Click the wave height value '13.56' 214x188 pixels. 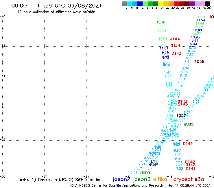162,31
